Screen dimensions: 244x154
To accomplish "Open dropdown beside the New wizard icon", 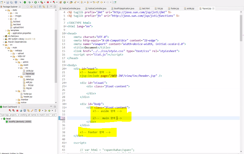I will 4,2.
